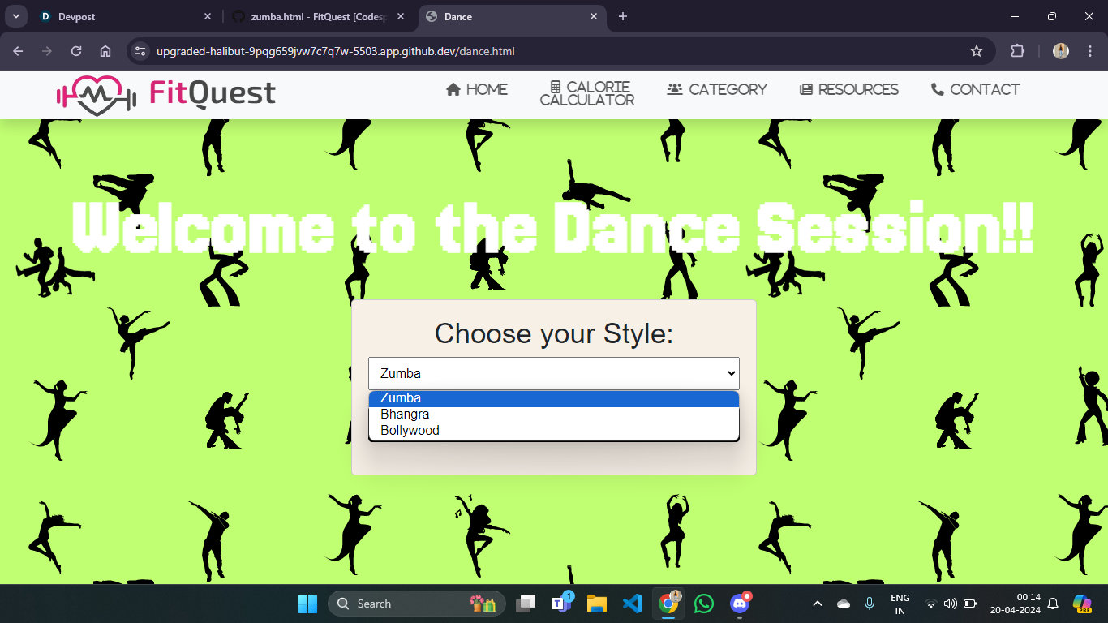Screen dimensions: 1108x623
Task: Focus the address bar URL
Action: (336, 51)
